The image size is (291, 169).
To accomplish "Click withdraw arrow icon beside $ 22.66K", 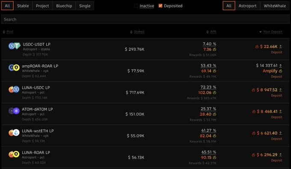I will click(x=281, y=47).
